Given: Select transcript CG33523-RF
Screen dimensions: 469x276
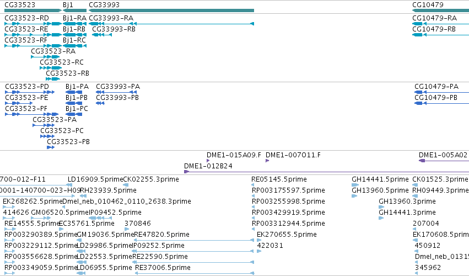Looking at the screenshot, I should 33,46.
